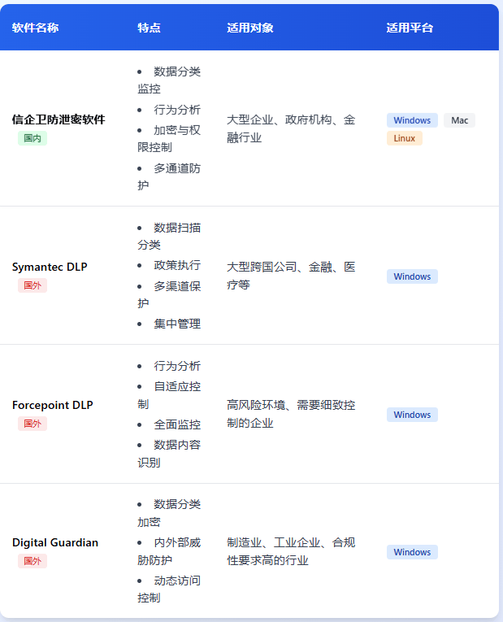This screenshot has width=503, height=622.
Task: Click the 数据分类加密 bullet item
Action: (169, 513)
